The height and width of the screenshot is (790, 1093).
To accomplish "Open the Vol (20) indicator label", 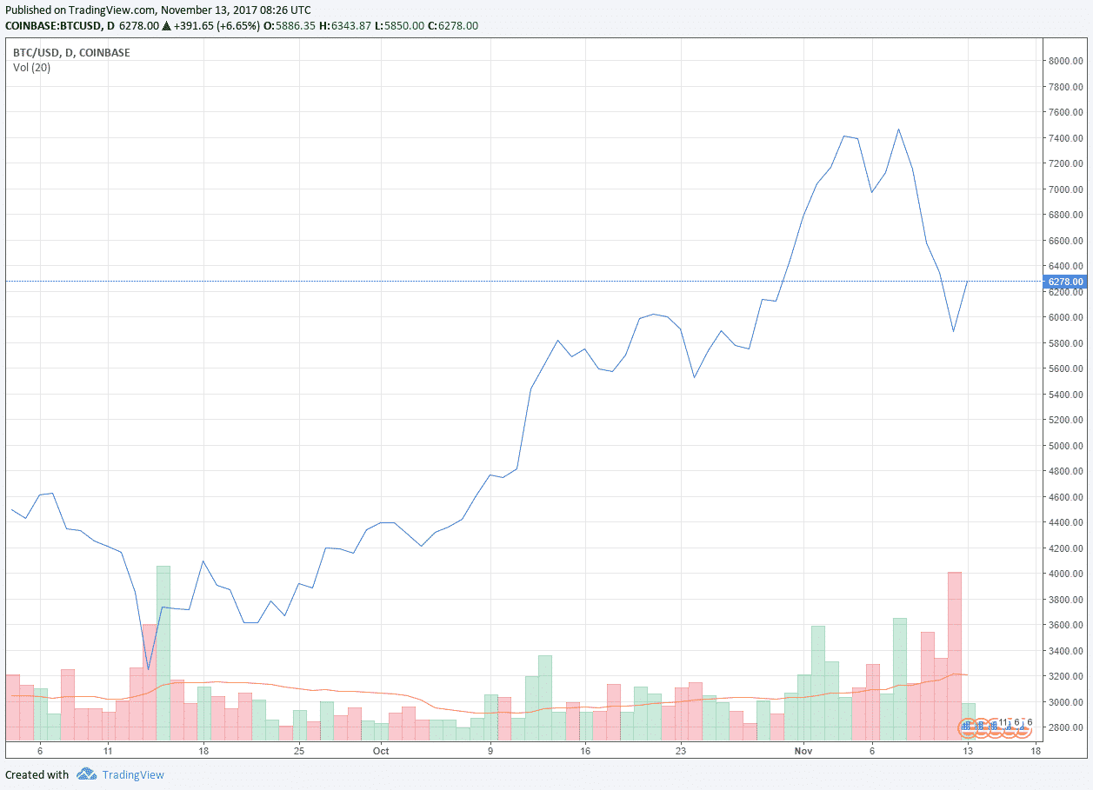I will (x=31, y=68).
